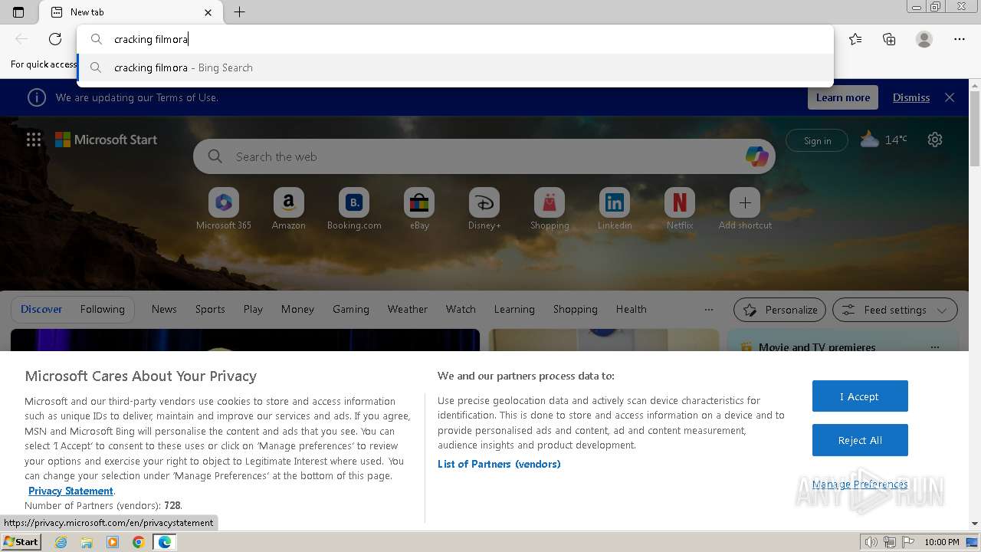981x552 pixels.
Task: Select 'cracking filmora - Bing Search' suggestion
Action: (x=455, y=67)
